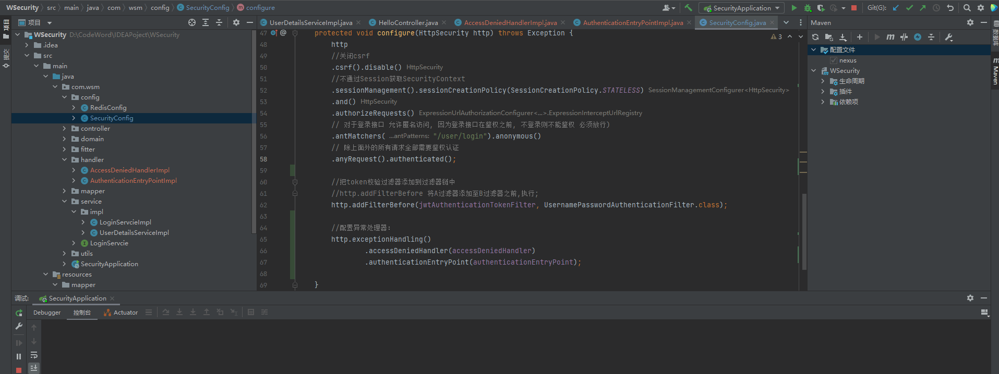Toggle scroll to end in the console
This screenshot has width=999, height=374.
point(34,368)
